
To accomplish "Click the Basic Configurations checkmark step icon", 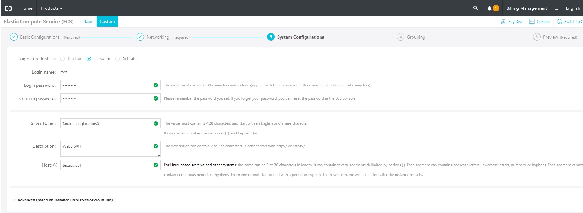I will [14, 37].
